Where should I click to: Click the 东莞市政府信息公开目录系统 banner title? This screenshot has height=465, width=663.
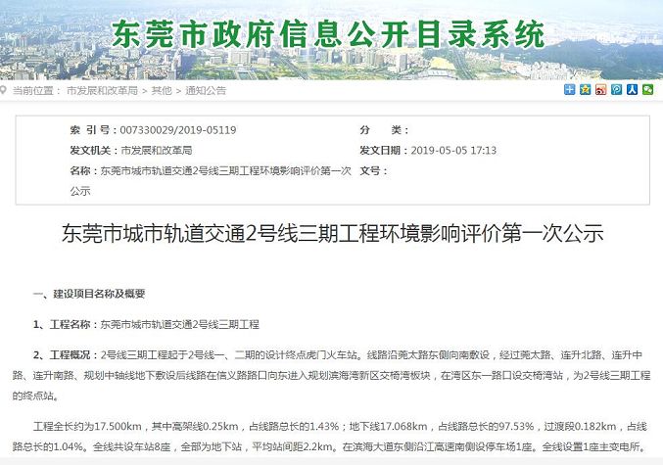tap(328, 34)
